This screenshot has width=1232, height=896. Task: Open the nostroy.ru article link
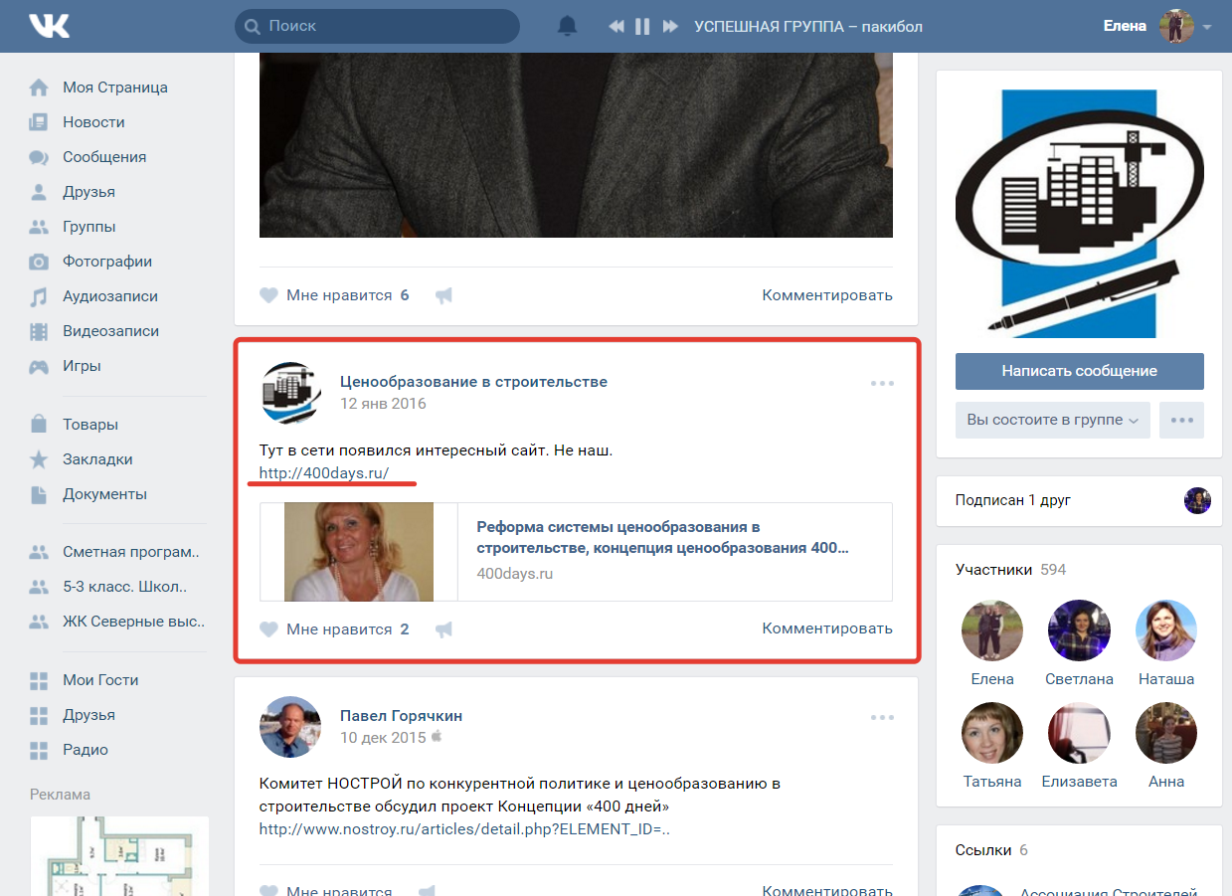tap(464, 829)
